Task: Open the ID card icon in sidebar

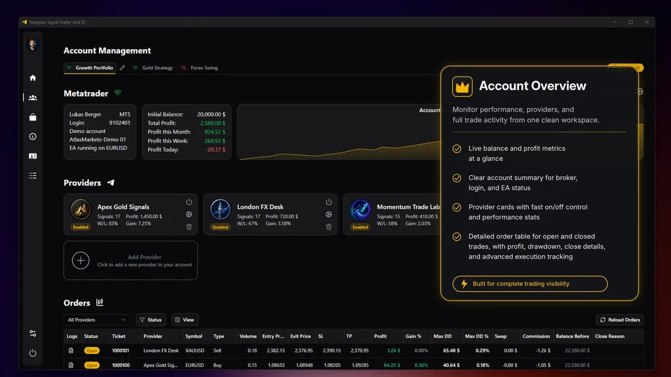Action: 33,156
